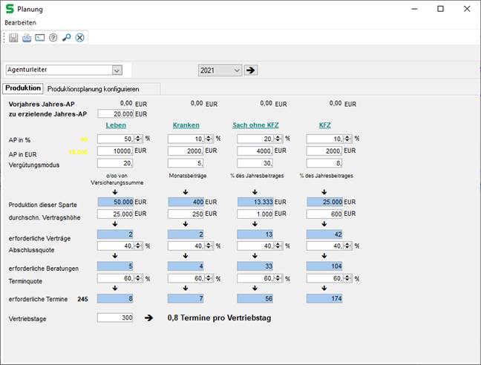Expand the 2021 year dropdown

pos(237,70)
